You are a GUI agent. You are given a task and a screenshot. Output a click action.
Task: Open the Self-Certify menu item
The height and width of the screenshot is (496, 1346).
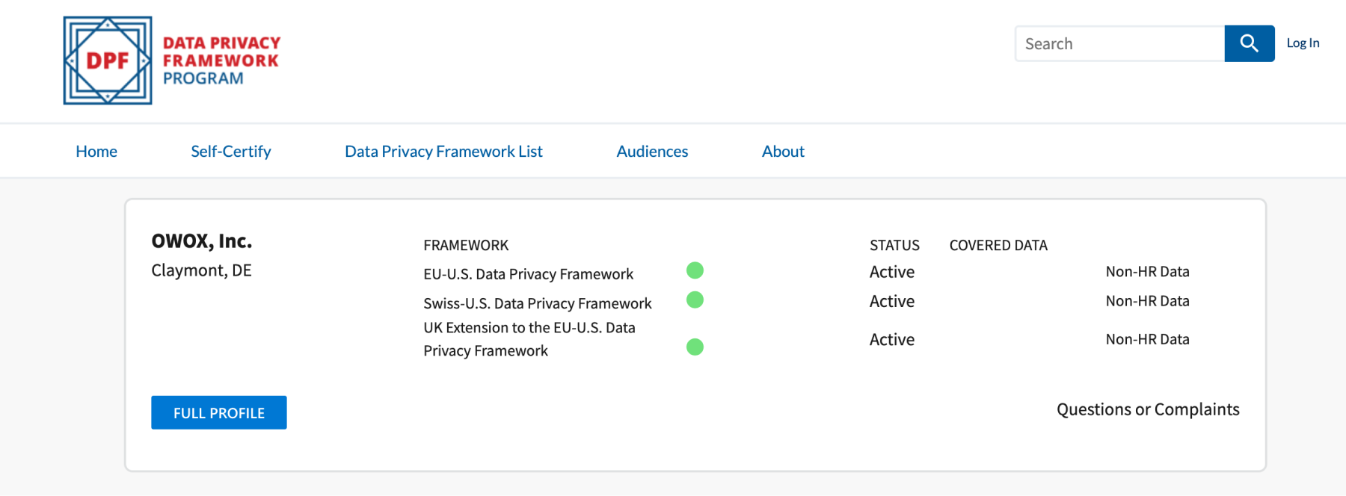(231, 152)
